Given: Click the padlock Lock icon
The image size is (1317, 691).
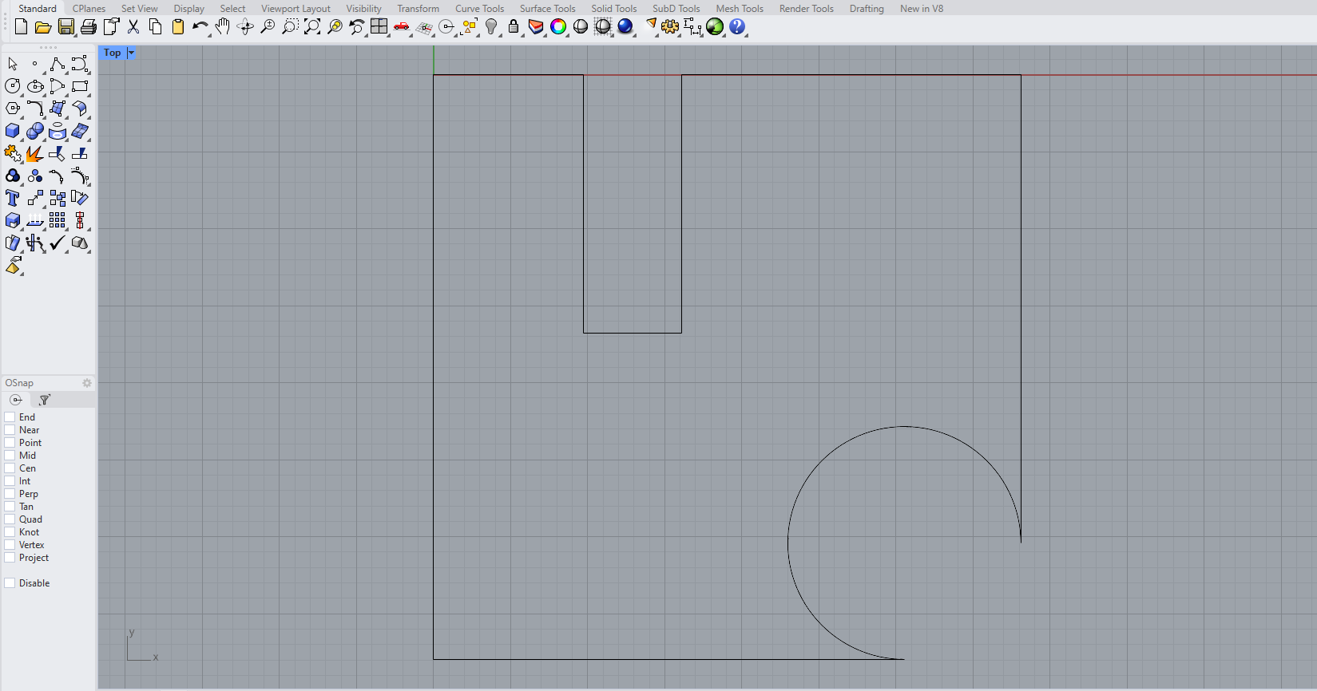Looking at the screenshot, I should [x=514, y=27].
